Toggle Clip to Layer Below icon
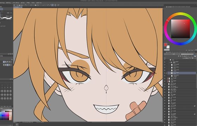197x126 pixels. [179, 56]
